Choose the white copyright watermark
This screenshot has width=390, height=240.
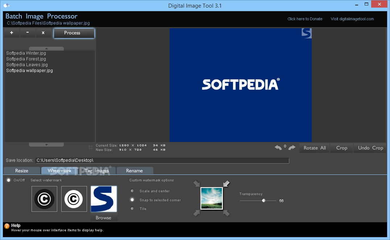(x=74, y=199)
